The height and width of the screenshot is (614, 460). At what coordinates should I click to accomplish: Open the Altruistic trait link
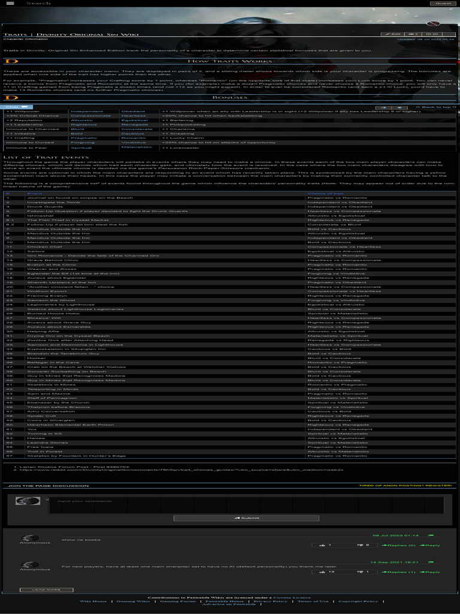tap(81, 120)
